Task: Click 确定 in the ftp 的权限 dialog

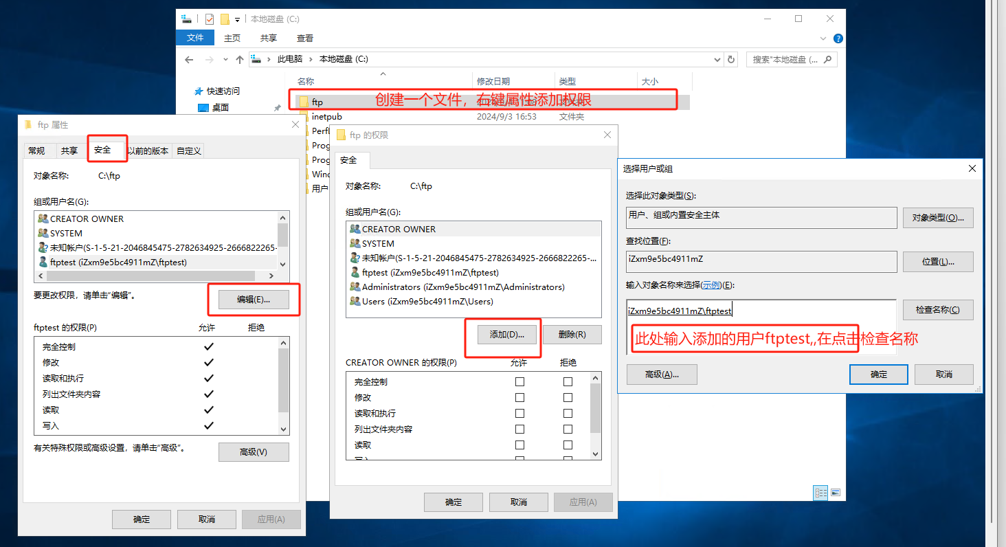Action: 454,502
